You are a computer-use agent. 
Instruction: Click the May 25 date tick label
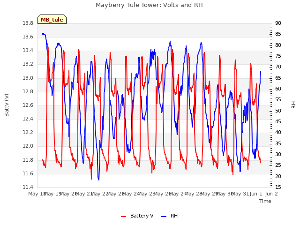click(x=147, y=194)
